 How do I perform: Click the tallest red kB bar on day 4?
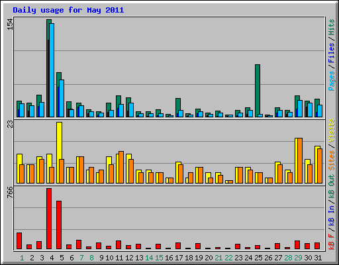(x=49, y=219)
